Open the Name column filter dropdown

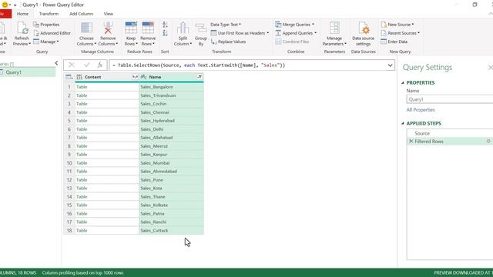[200, 77]
